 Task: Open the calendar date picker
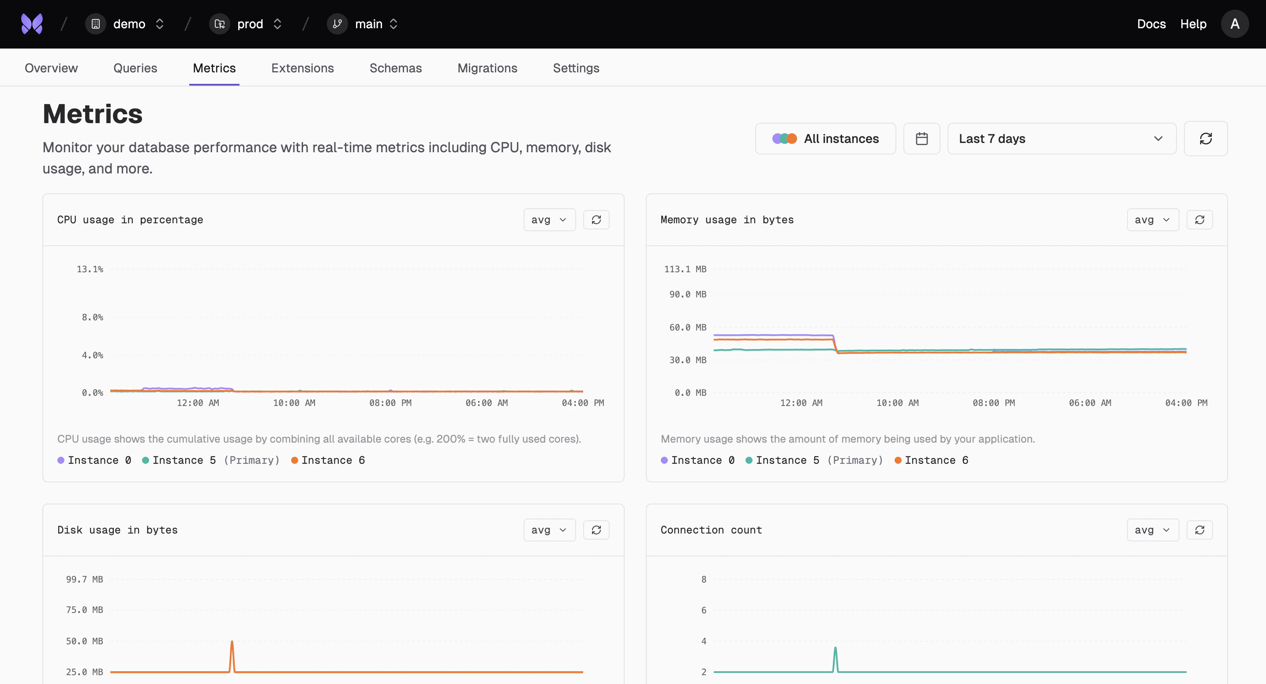921,138
